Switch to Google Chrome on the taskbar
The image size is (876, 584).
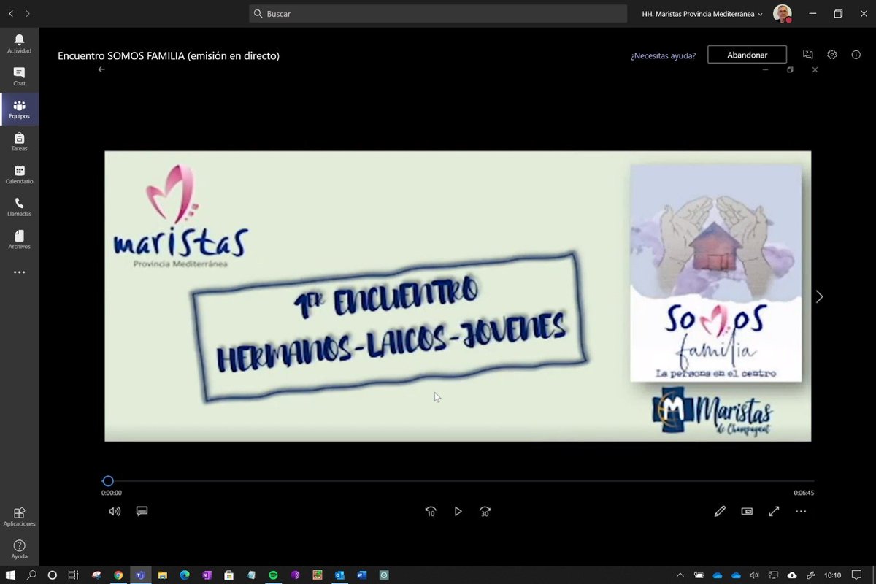click(118, 575)
